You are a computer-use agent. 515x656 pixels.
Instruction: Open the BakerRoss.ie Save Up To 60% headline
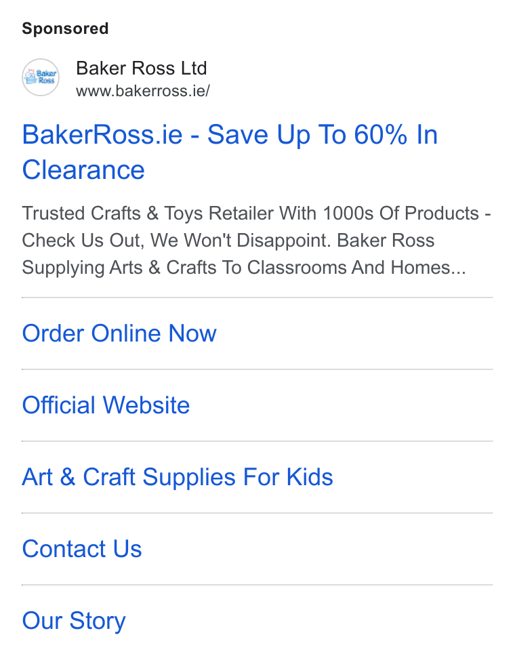tap(230, 152)
